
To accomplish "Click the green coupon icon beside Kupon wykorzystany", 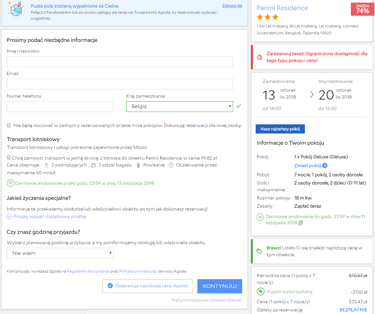I will (261, 291).
